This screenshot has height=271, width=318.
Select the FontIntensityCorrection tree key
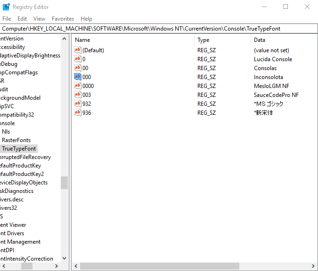coord(26,259)
